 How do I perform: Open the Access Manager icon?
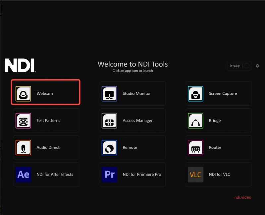point(109,121)
